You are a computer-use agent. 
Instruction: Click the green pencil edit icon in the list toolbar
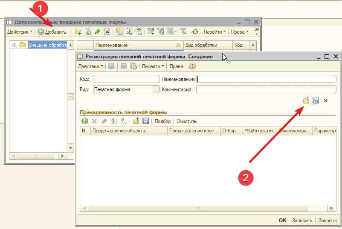pyautogui.click(x=98, y=32)
